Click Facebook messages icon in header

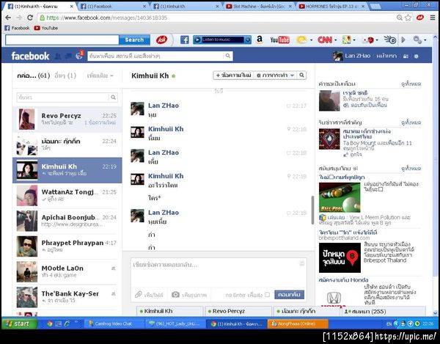pyautogui.click(x=68, y=56)
